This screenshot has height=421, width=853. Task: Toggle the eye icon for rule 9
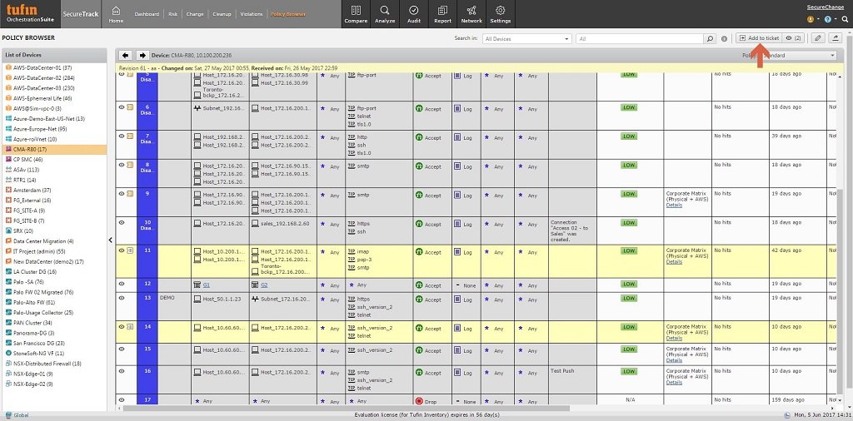click(122, 193)
